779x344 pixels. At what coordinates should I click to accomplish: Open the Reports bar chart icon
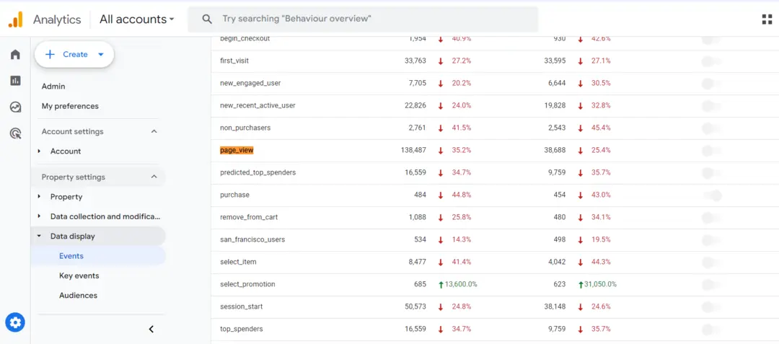click(x=15, y=81)
